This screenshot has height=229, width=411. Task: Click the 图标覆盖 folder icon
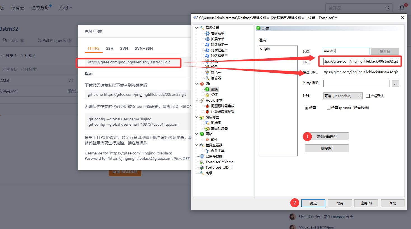202,117
